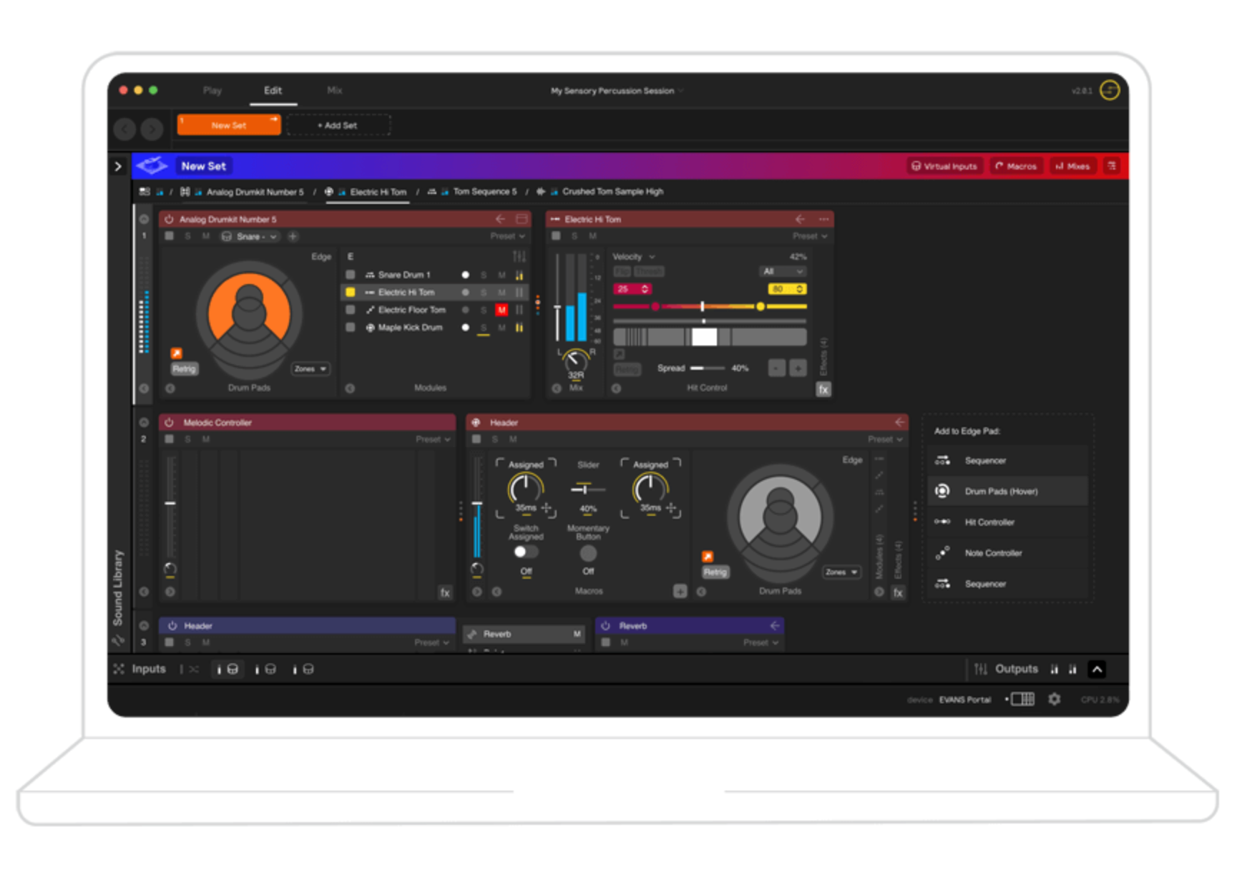
Task: Toggle the Retrig button in Analog Drumkit
Action: coord(184,369)
